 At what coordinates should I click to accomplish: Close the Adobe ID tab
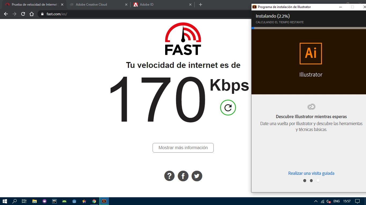pyautogui.click(x=190, y=5)
